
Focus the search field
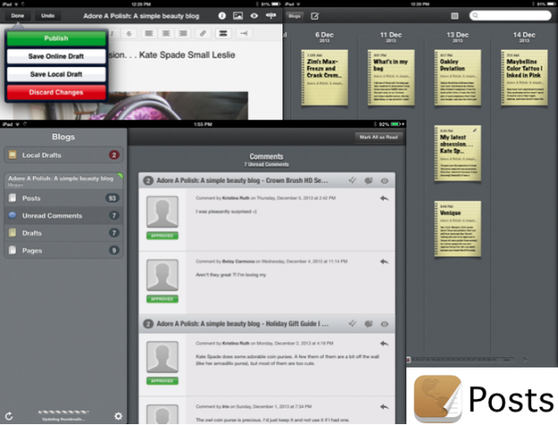click(x=510, y=16)
